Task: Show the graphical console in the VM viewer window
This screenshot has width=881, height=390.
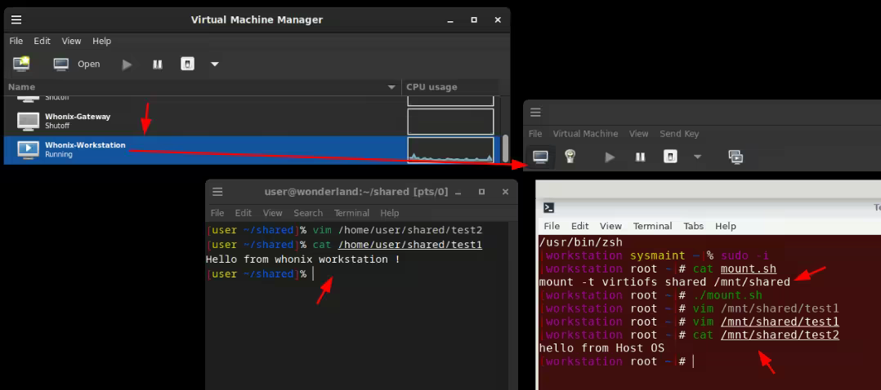Action: click(x=540, y=157)
